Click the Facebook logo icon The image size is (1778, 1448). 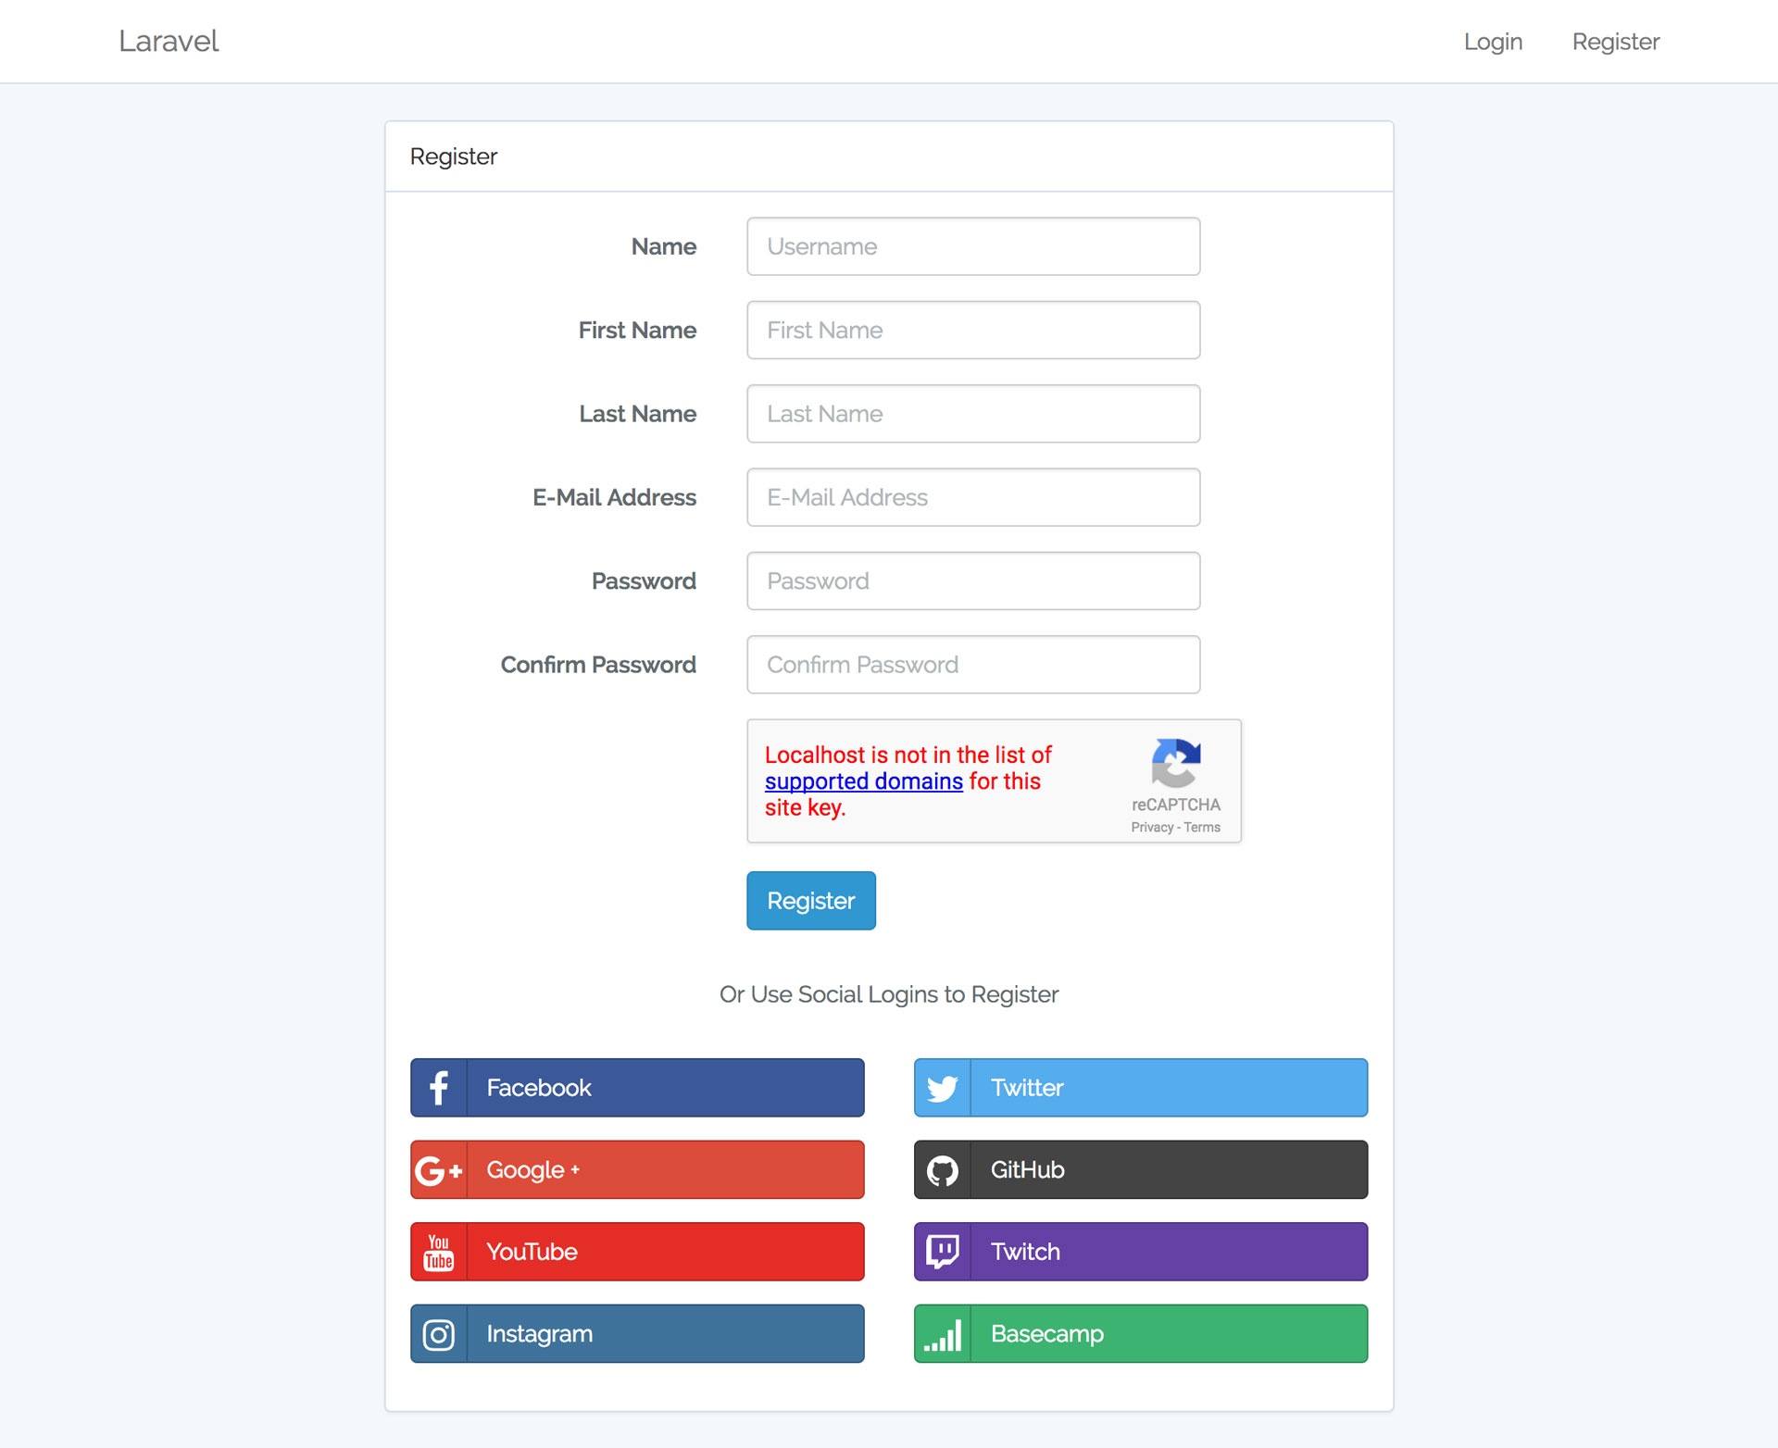pyautogui.click(x=439, y=1087)
